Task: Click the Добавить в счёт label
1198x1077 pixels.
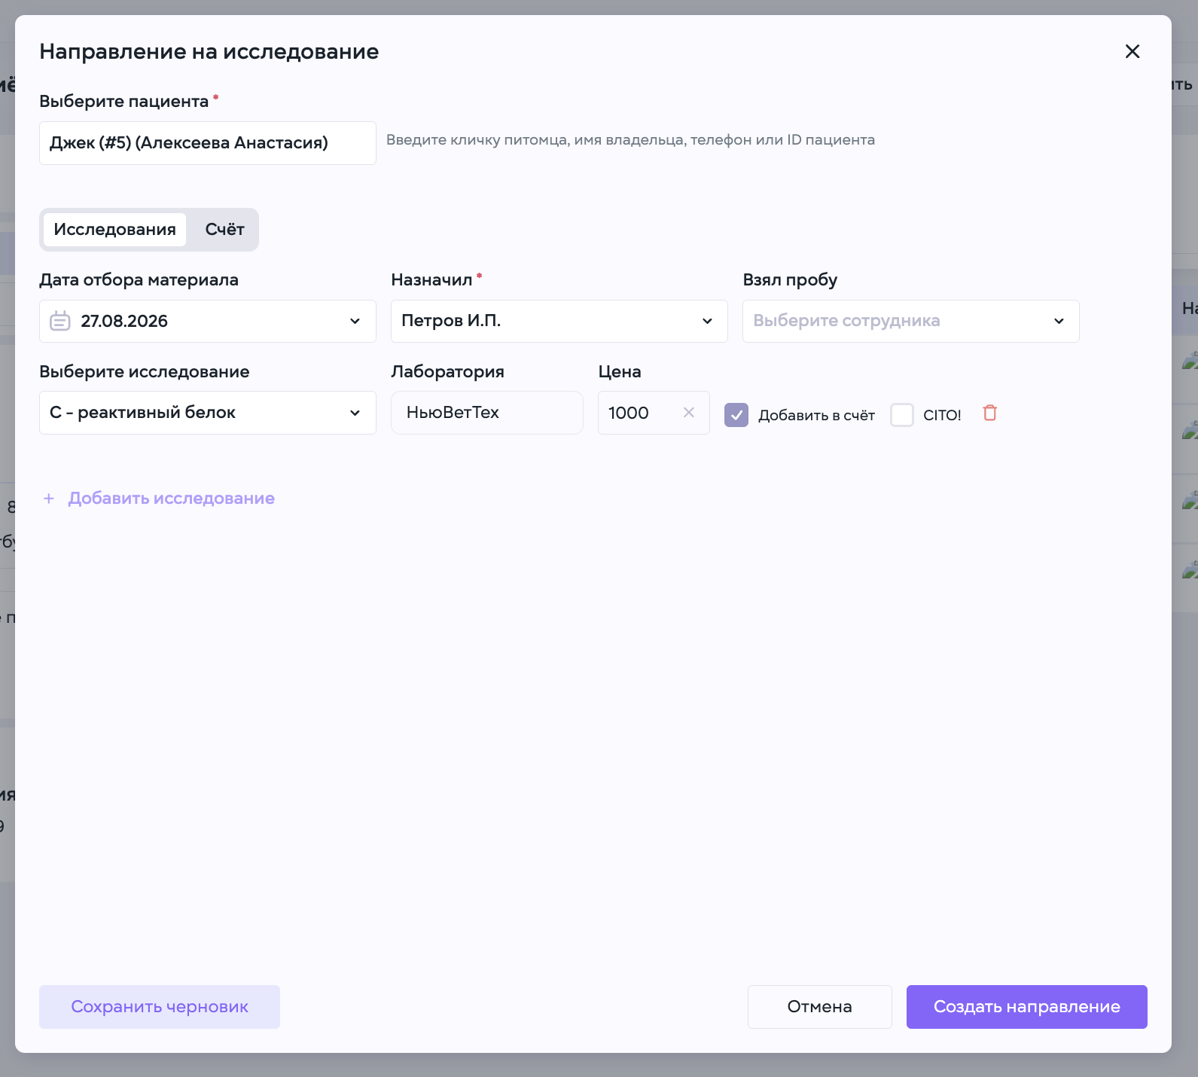Action: 816,416
